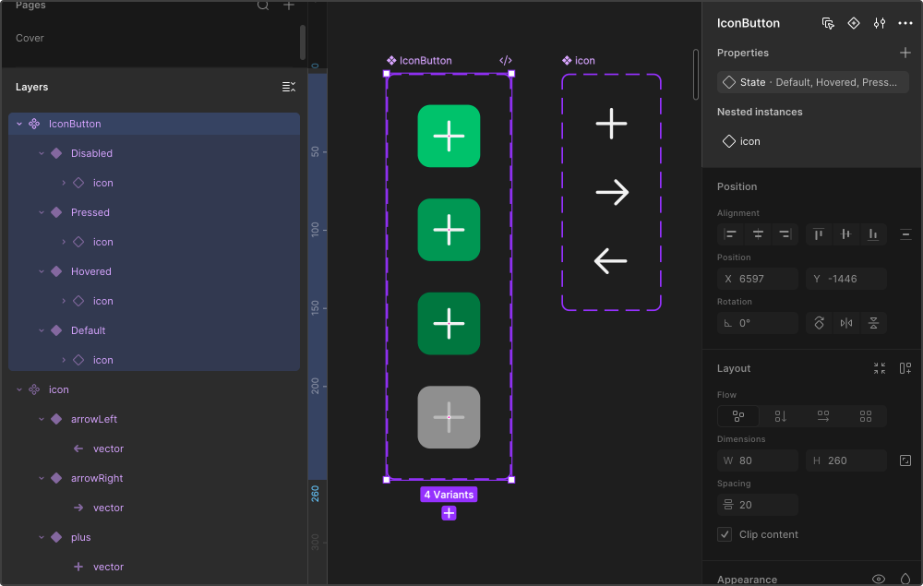The image size is (923, 586).
Task: Click the component configuration sliders icon
Action: [879, 24]
